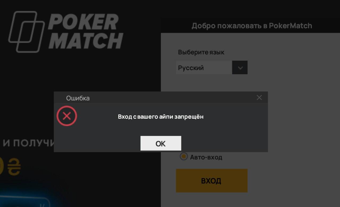This screenshot has height=207, width=340.
Task: Click the Выберите язык label
Action: 201,52
